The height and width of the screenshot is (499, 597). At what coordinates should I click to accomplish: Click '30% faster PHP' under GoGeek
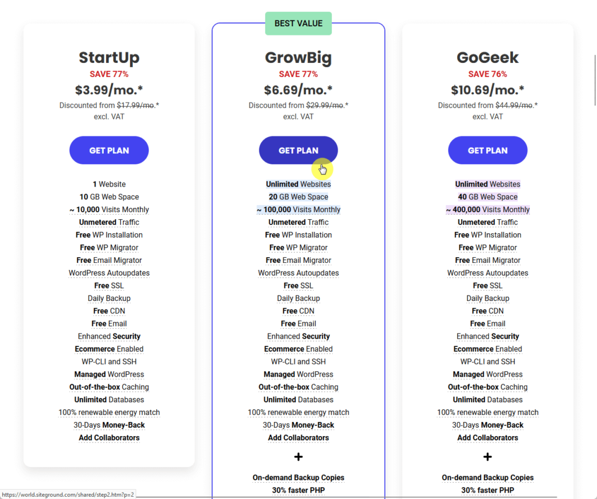[x=488, y=490]
